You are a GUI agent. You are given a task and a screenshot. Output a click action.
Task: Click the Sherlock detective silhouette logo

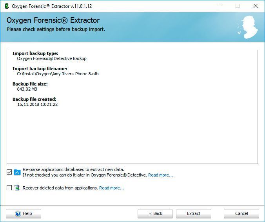point(248,27)
